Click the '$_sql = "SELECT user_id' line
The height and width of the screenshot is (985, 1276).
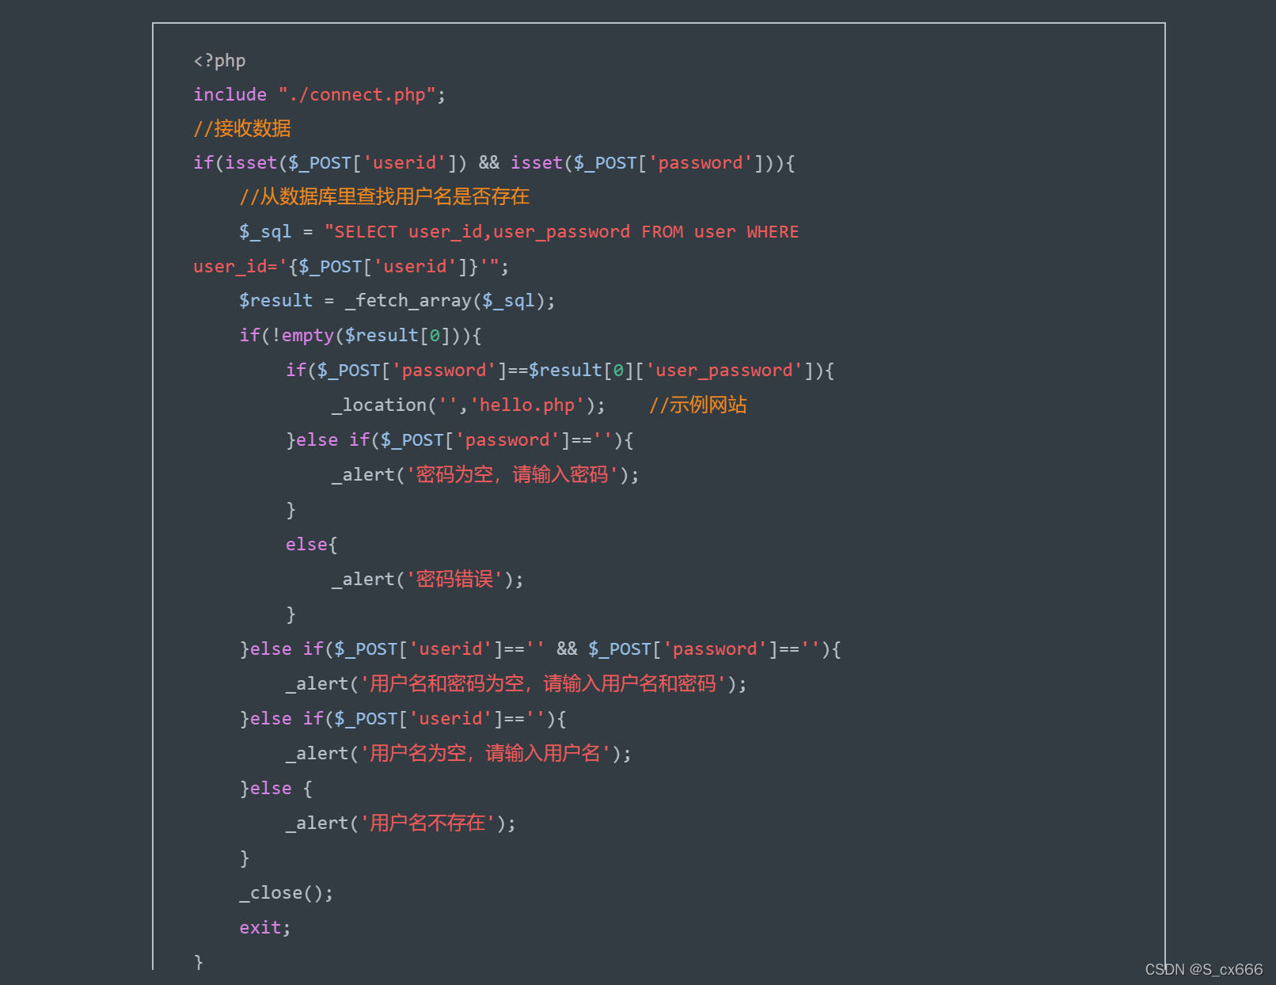pyautogui.click(x=519, y=232)
